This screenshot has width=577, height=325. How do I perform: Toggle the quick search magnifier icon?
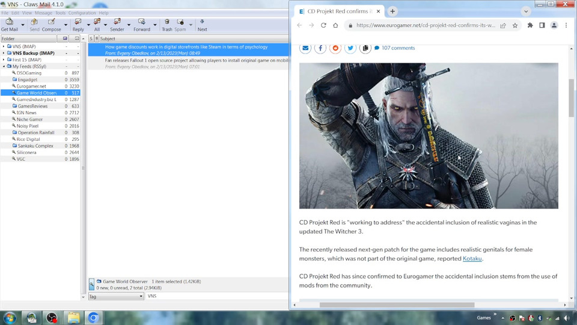tap(91, 285)
